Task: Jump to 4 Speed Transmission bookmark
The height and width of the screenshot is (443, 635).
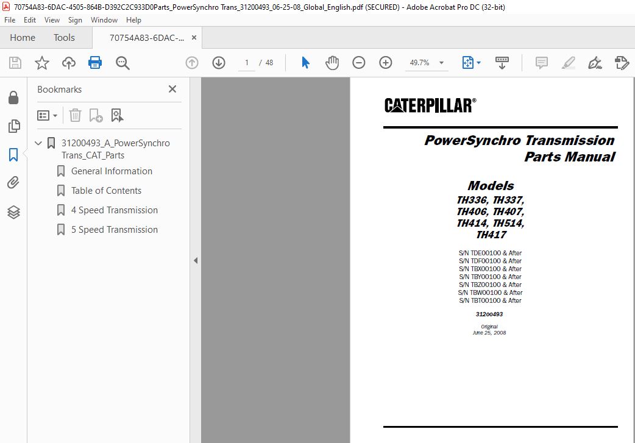Action: [115, 210]
